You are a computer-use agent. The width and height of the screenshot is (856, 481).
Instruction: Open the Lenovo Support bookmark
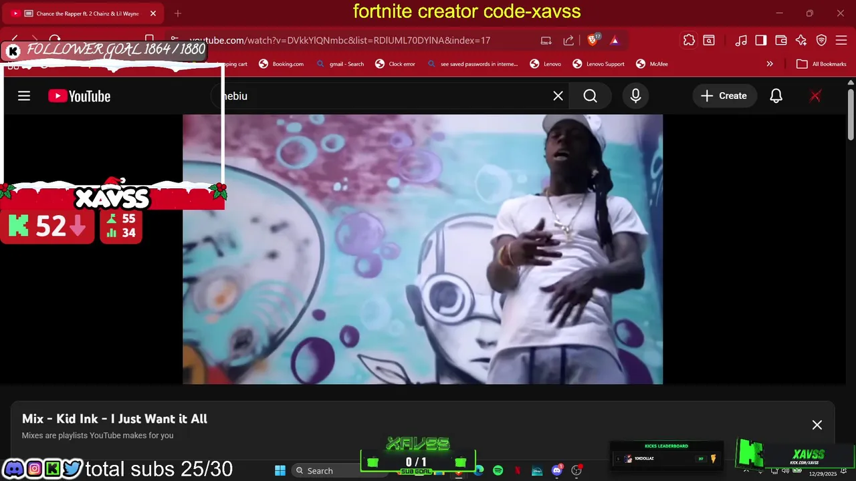click(x=599, y=64)
